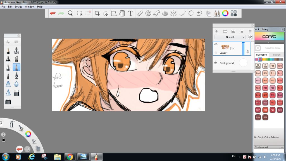The image size is (286, 161).
Task: Select the Marker brush in palette
Action: click(x=8, y=59)
